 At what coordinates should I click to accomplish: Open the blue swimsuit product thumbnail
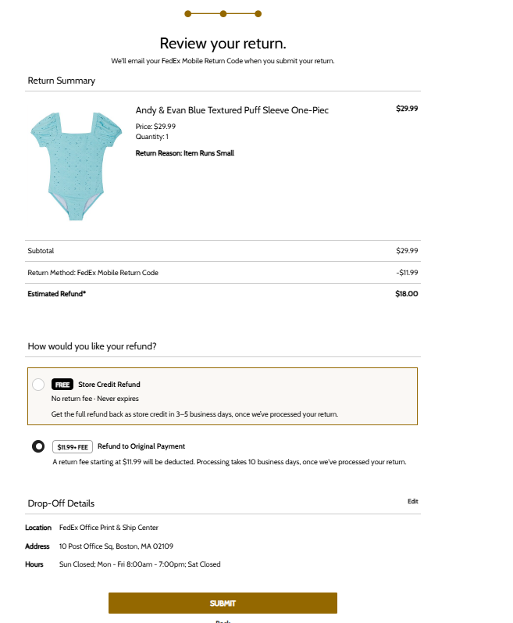click(77, 166)
